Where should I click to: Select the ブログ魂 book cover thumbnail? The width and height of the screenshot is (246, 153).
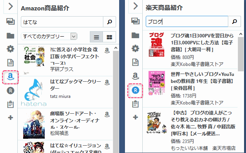click(x=157, y=45)
